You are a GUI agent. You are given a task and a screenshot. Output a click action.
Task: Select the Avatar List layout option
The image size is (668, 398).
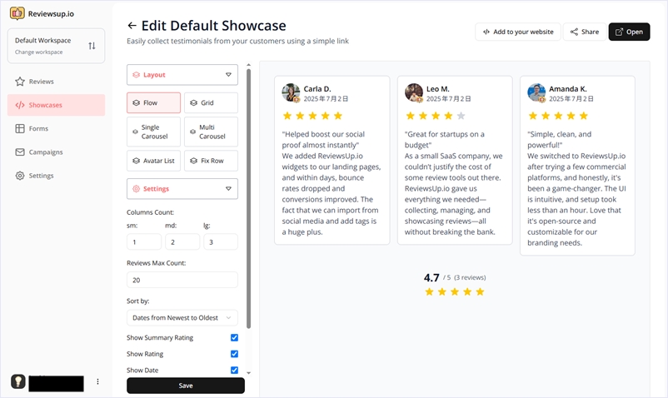154,161
